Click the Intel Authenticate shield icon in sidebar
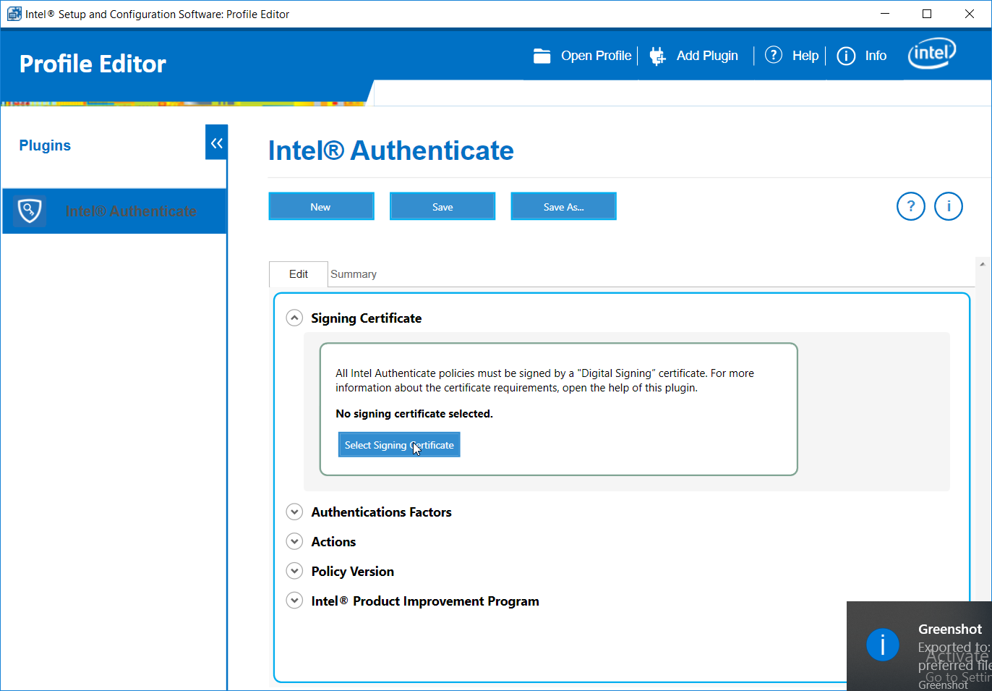 point(30,211)
